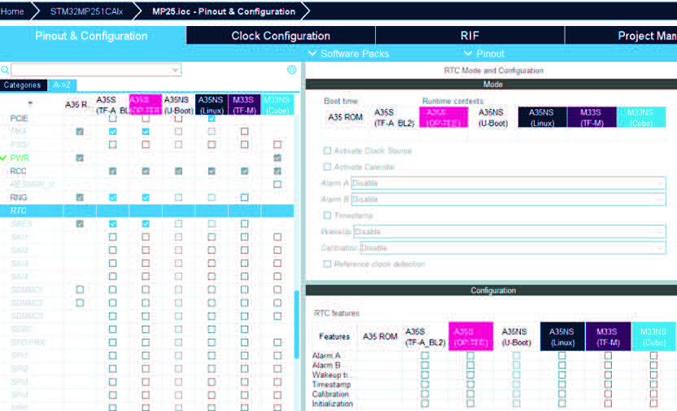Image resolution: width=677 pixels, height=411 pixels.
Task: Click the STM32MP251CAIx breadcrumb
Action: point(87,11)
